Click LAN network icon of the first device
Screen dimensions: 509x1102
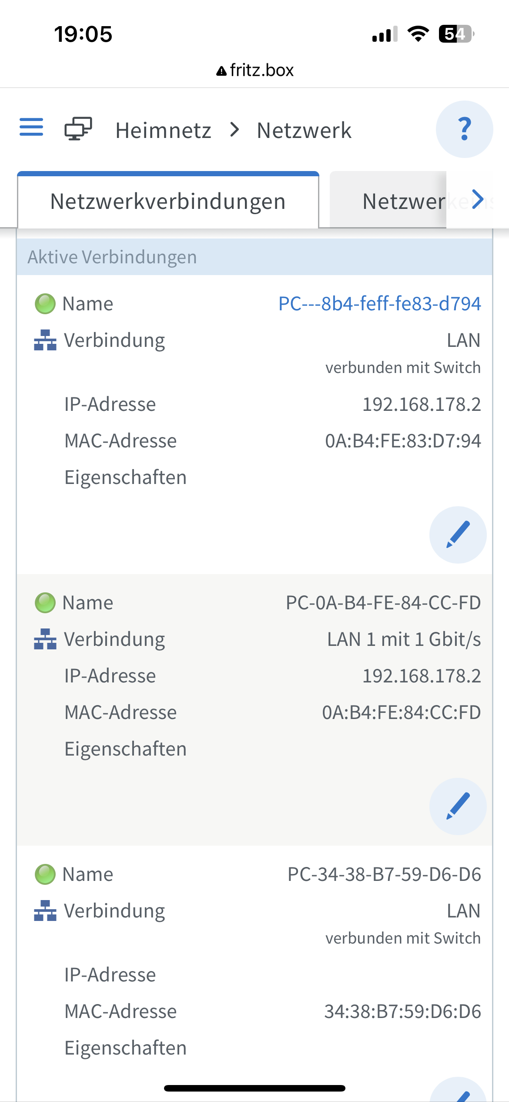45,340
